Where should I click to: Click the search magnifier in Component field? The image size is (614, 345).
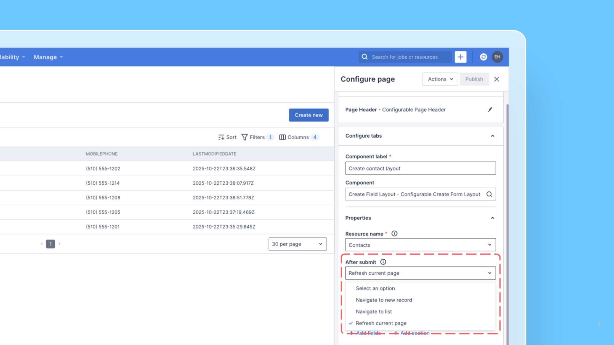tap(489, 194)
